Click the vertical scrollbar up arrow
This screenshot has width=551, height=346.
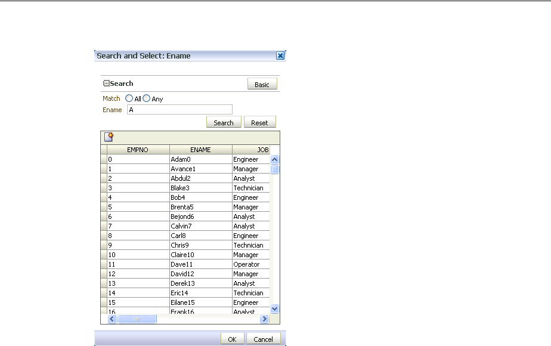click(274, 160)
